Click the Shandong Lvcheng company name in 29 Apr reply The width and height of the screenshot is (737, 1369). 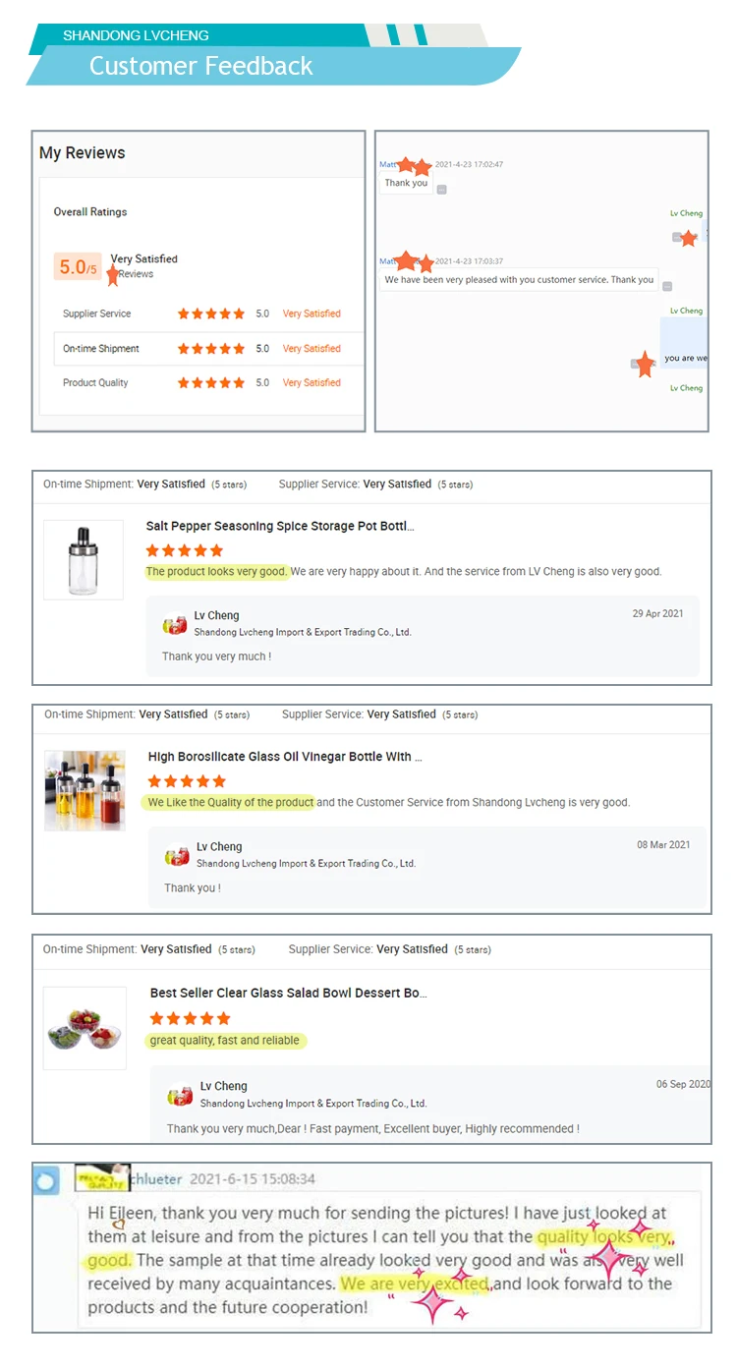click(x=303, y=632)
